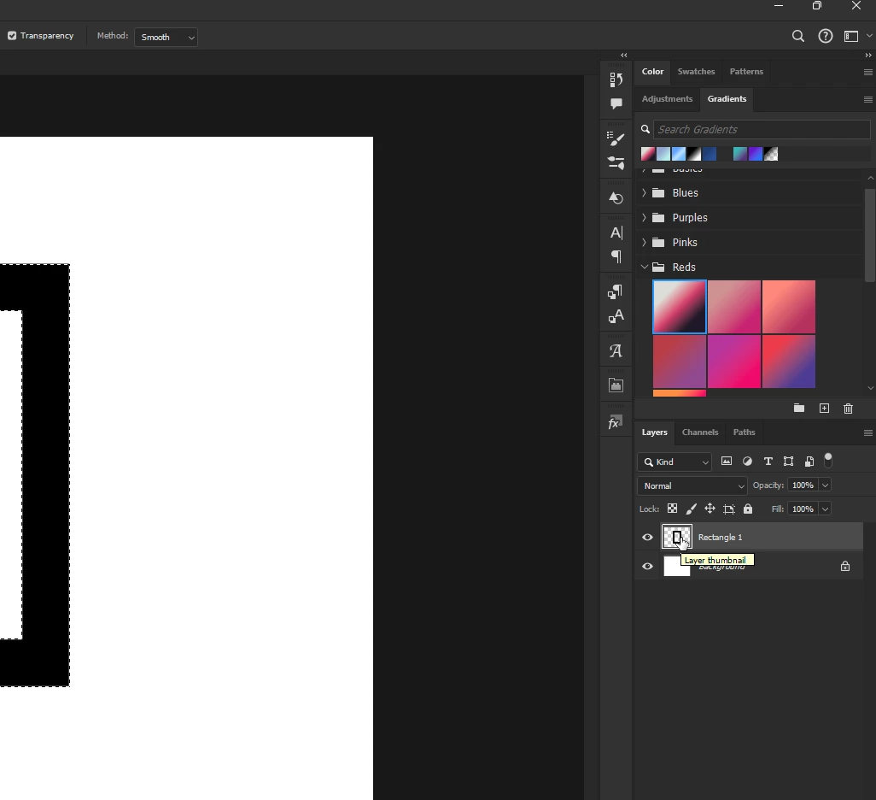Screen dimensions: 876x800
Task: Toggle lock image pixels brush icon
Action: pyautogui.click(x=691, y=509)
